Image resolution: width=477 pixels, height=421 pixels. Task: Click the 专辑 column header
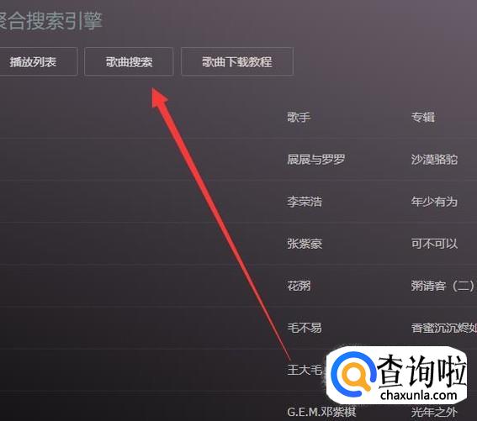point(423,117)
